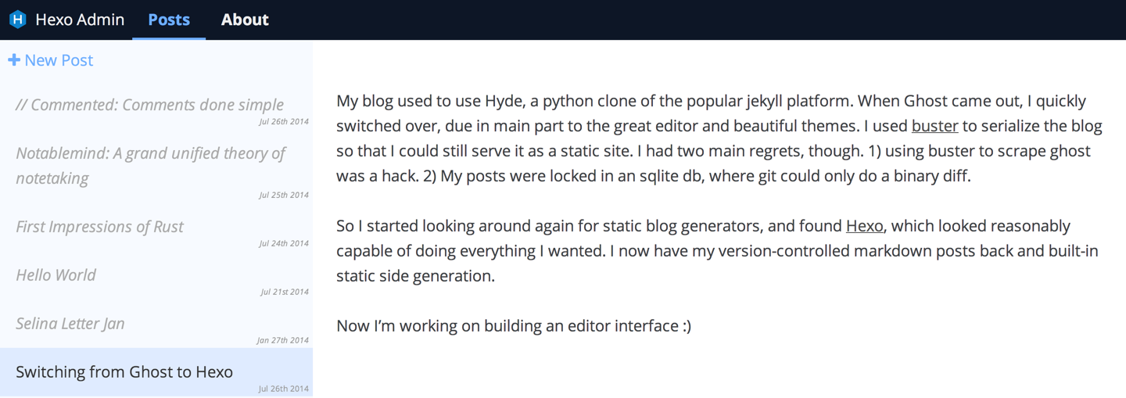1126x398 pixels.
Task: Switch to the Posts tab
Action: pos(169,20)
